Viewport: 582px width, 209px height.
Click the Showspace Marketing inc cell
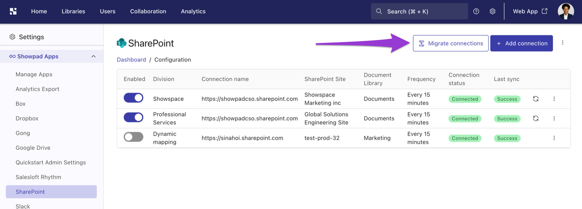click(323, 99)
